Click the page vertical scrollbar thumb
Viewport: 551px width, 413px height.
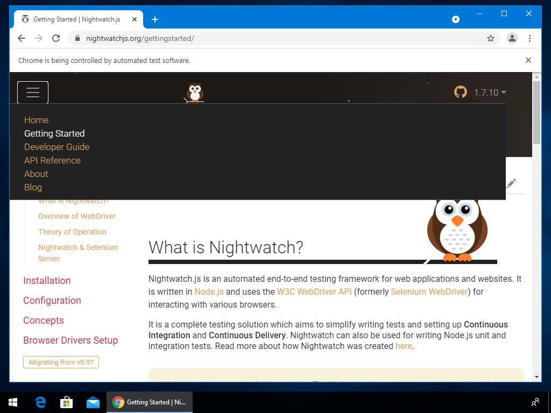(x=536, y=112)
